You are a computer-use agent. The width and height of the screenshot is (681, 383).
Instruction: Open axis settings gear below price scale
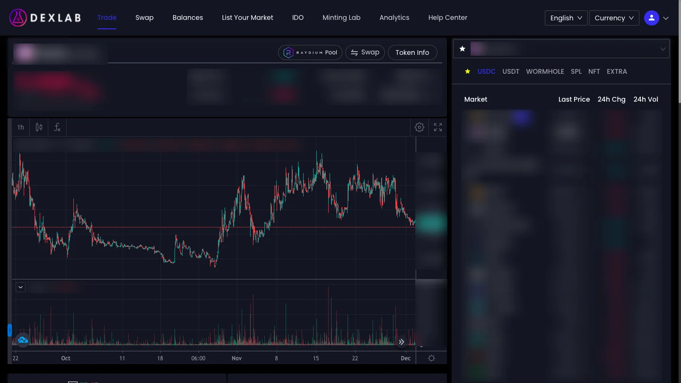point(431,358)
